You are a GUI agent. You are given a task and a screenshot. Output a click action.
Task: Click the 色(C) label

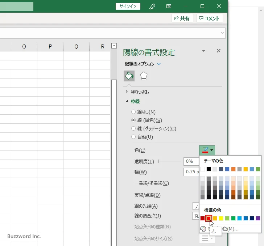140,150
